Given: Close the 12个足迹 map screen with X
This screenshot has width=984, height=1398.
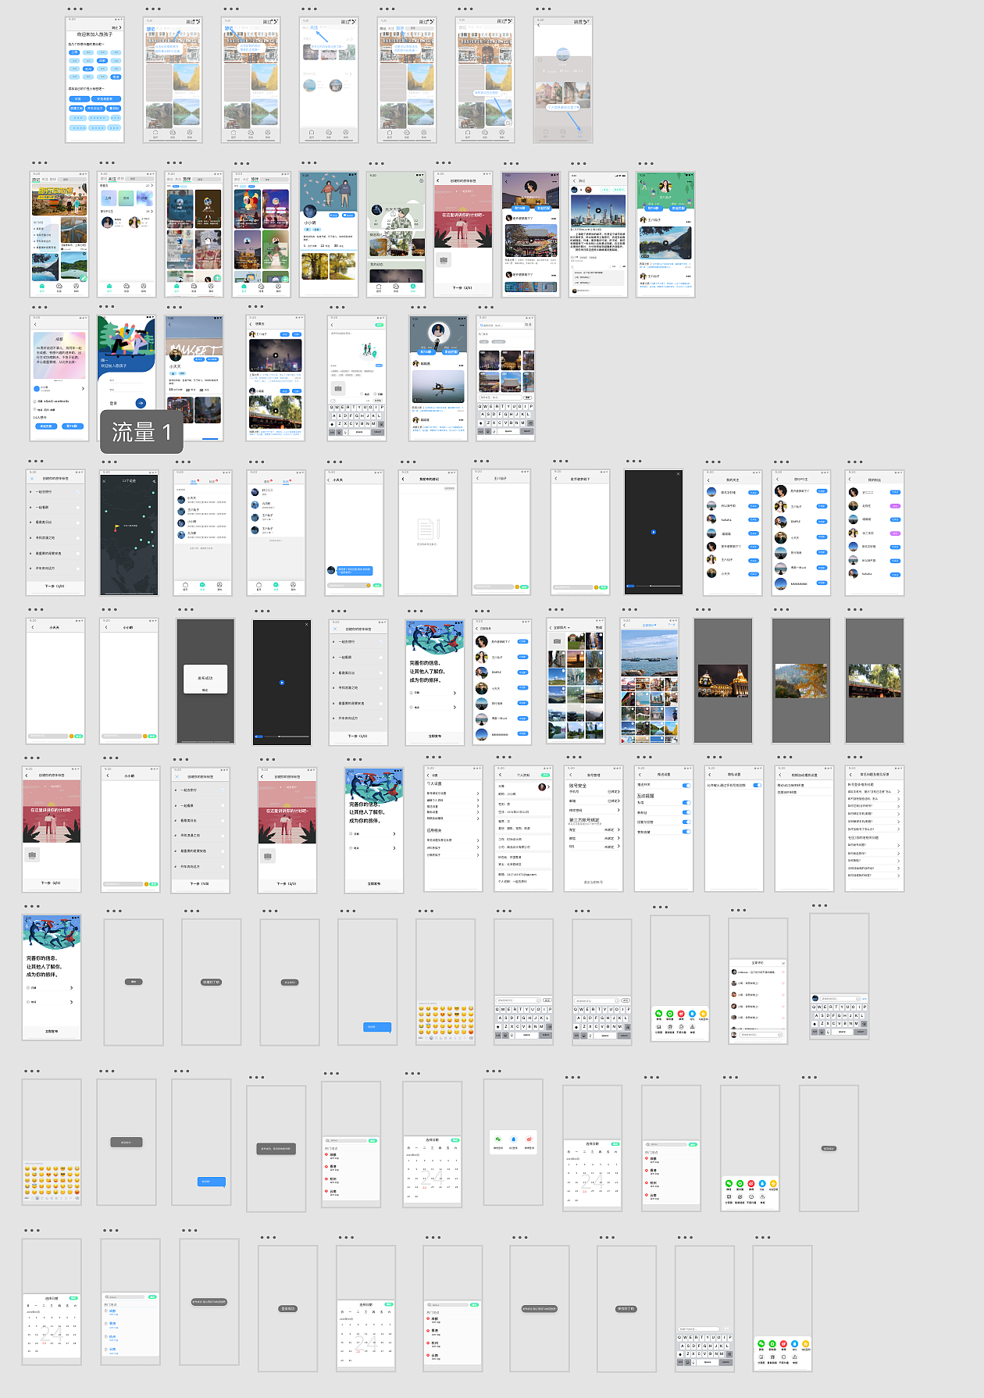Looking at the screenshot, I should [104, 481].
